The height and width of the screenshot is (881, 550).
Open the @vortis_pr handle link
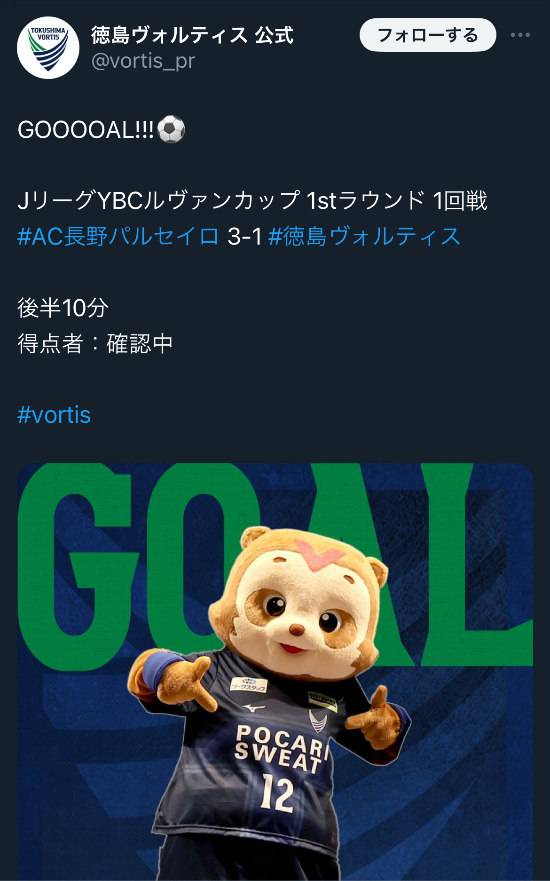(143, 61)
